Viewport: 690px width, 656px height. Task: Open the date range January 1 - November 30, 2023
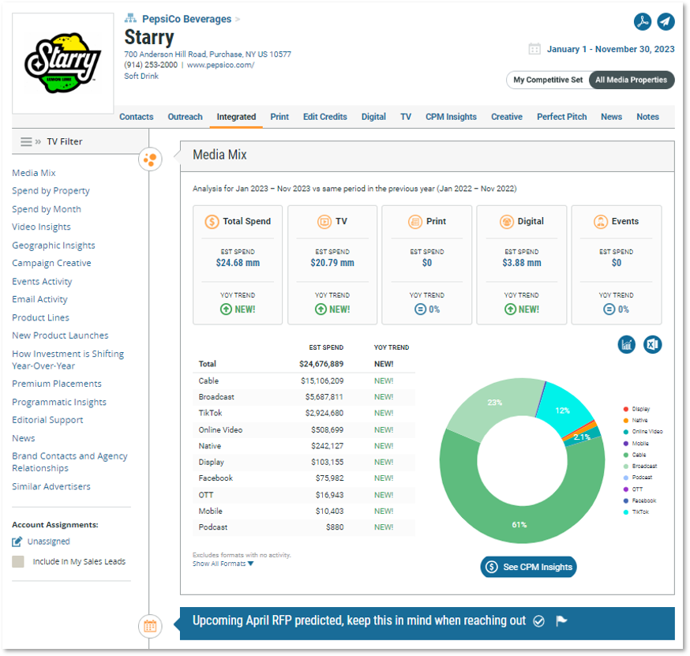tap(610, 49)
